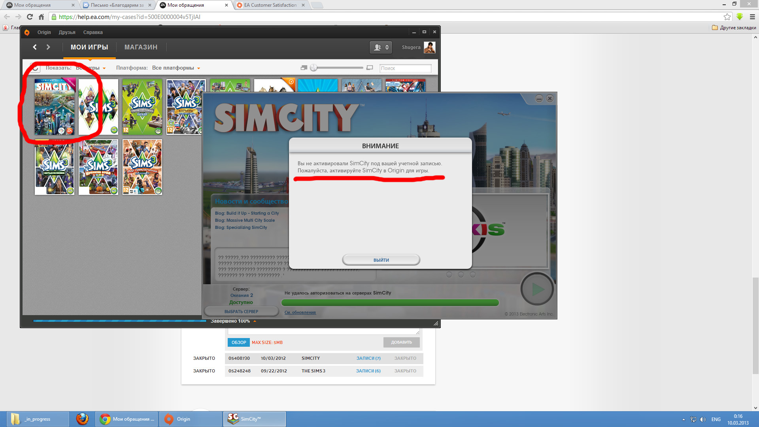Select the large tile view icon
759x427 pixels.
point(370,68)
